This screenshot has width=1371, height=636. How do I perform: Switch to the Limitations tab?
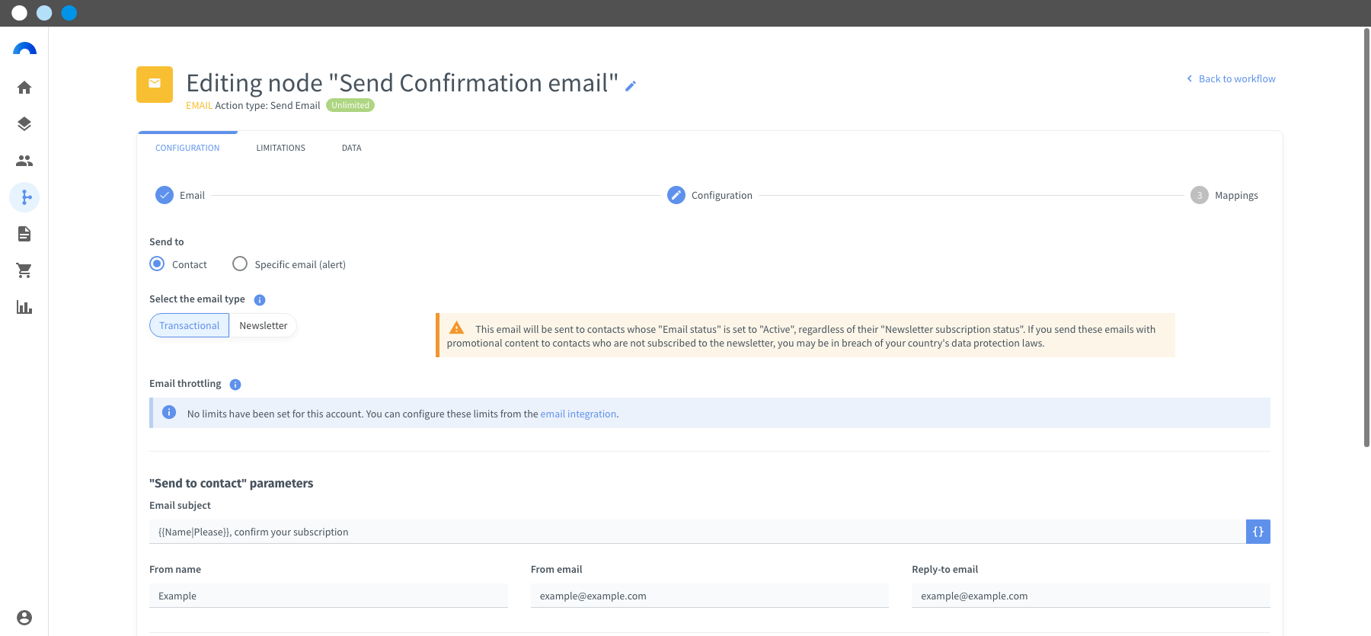[x=280, y=148]
